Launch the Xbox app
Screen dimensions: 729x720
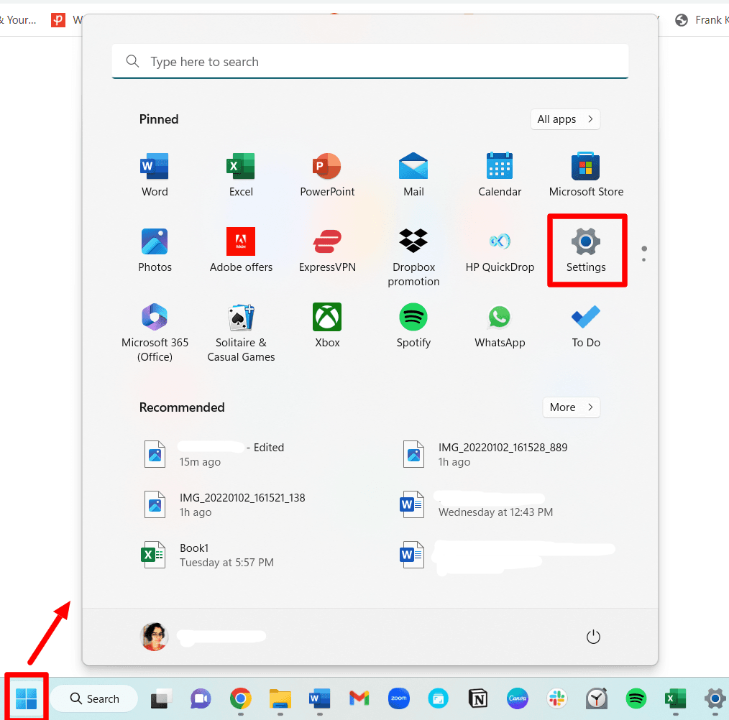[x=327, y=317]
